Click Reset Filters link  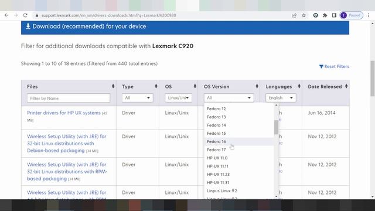pos(334,66)
